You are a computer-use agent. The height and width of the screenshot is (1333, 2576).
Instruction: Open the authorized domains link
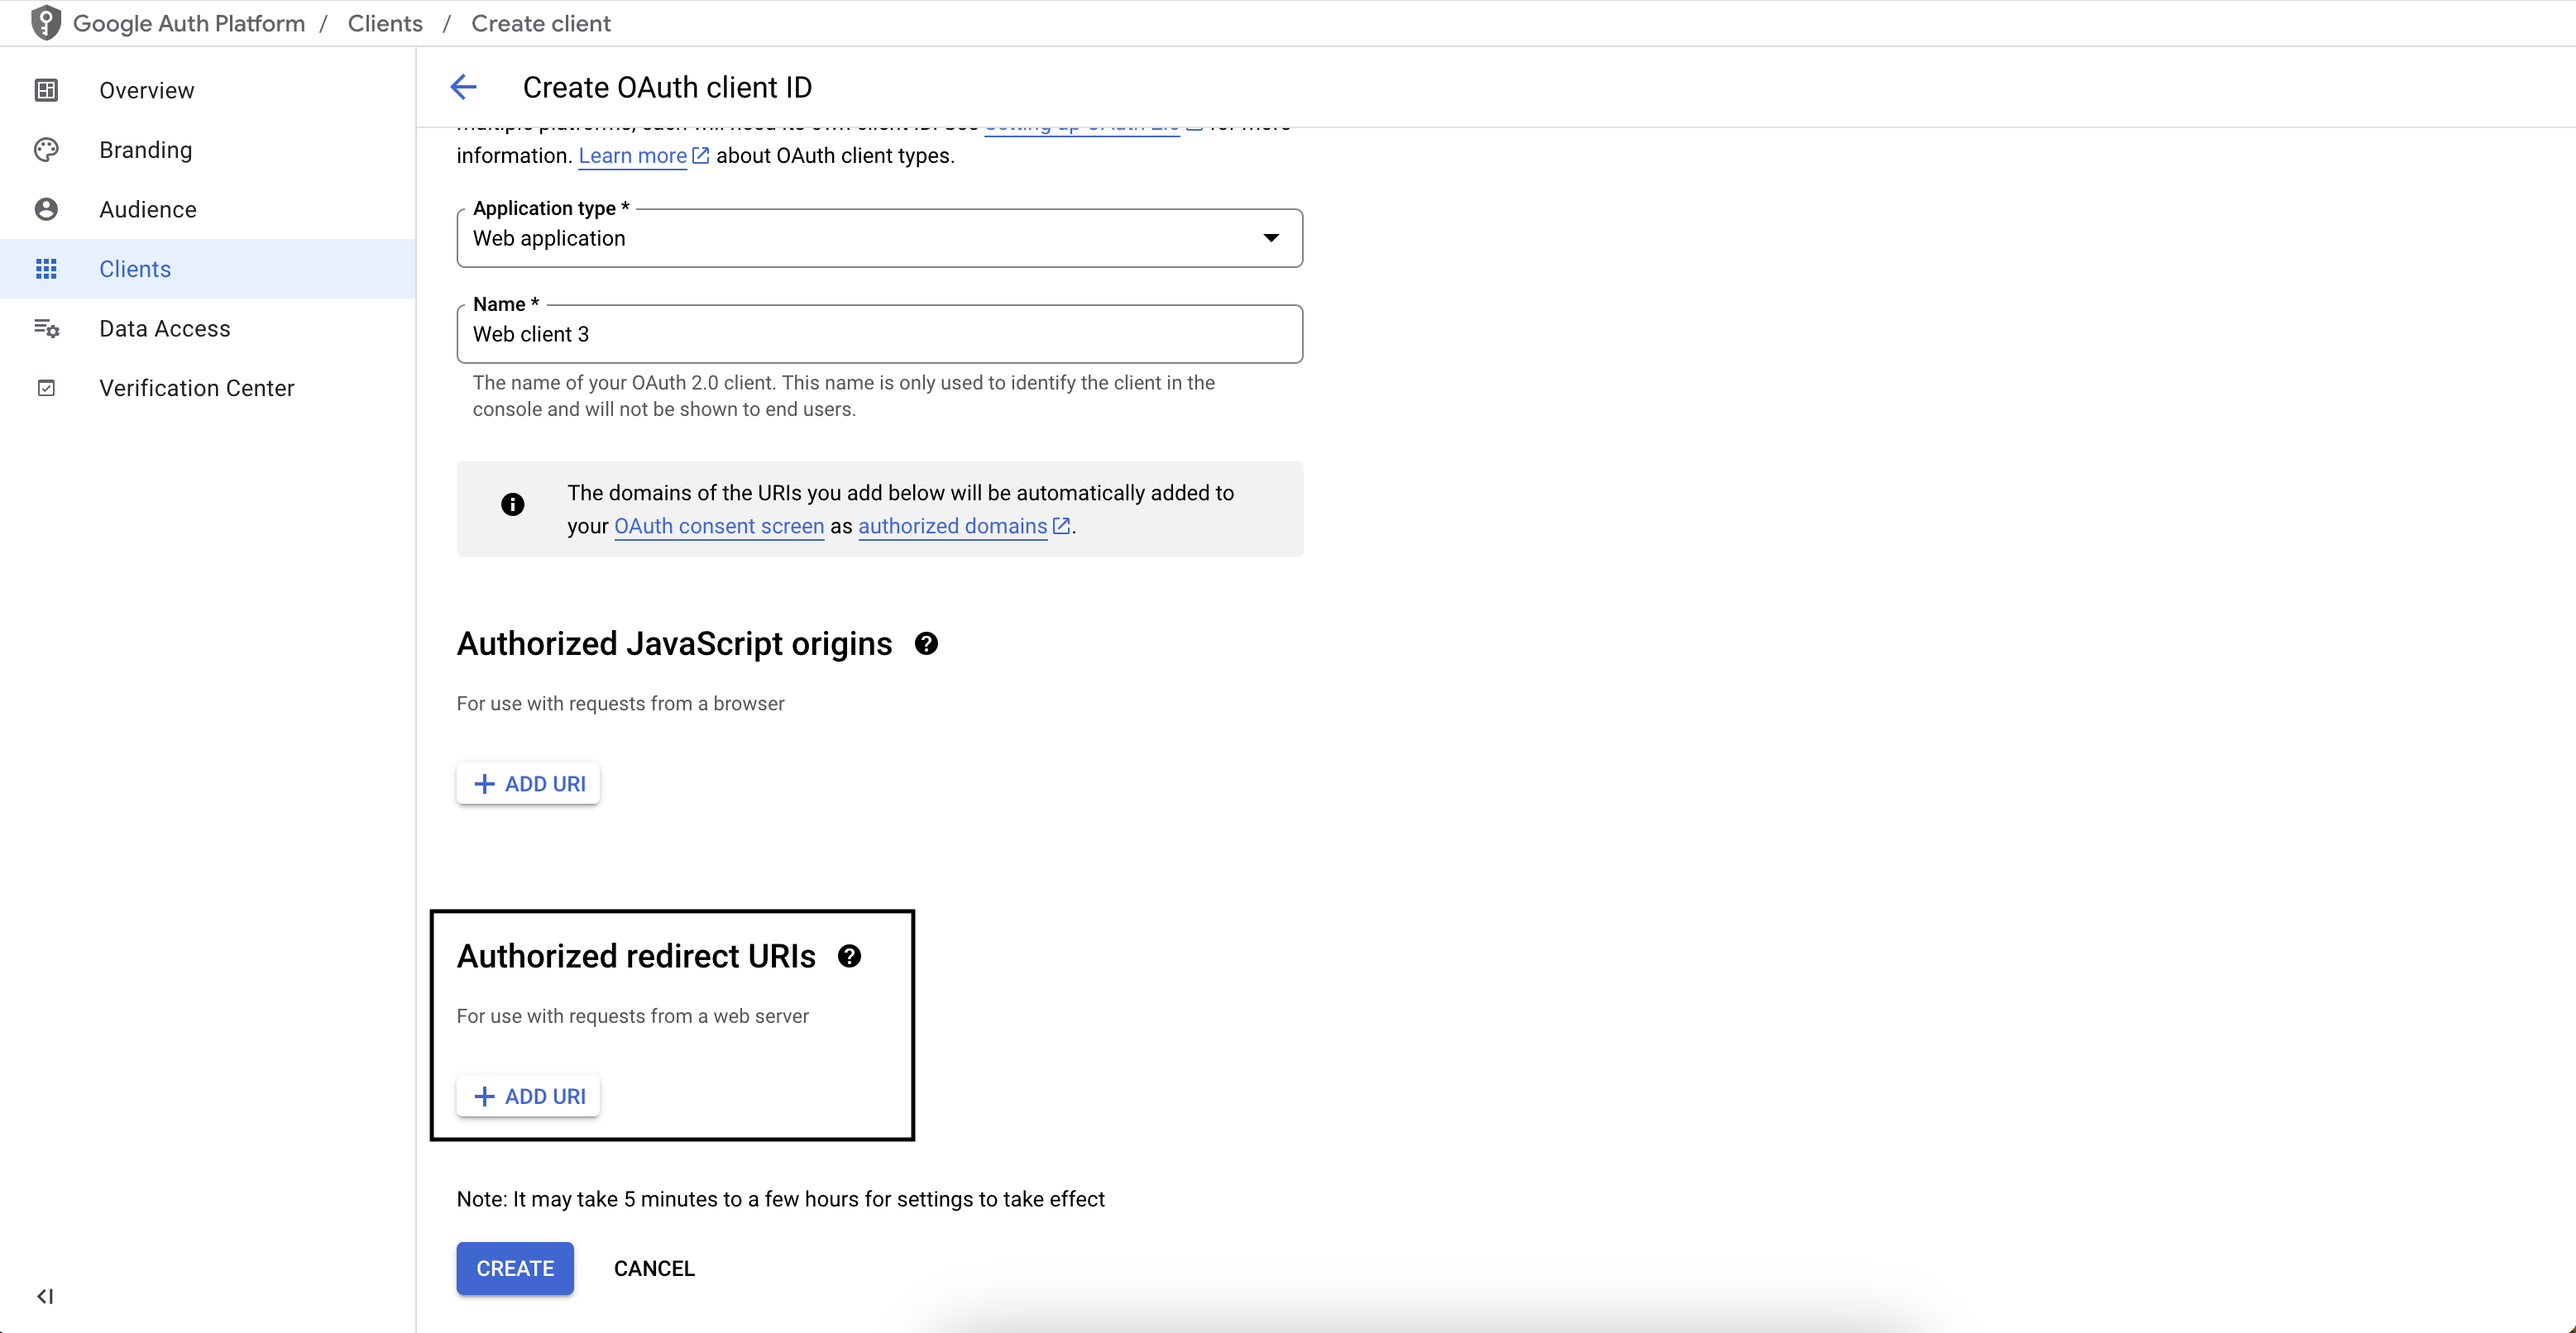[951, 526]
